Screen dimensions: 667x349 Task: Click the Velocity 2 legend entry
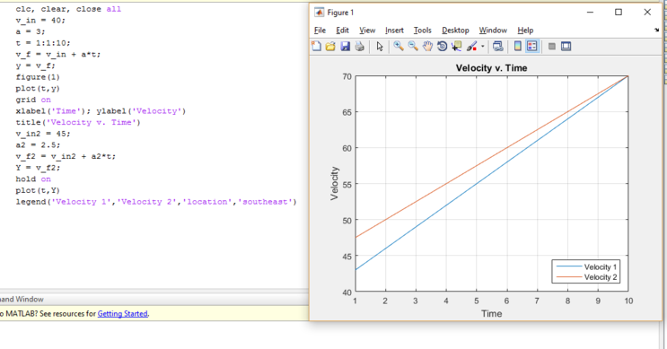(586, 277)
